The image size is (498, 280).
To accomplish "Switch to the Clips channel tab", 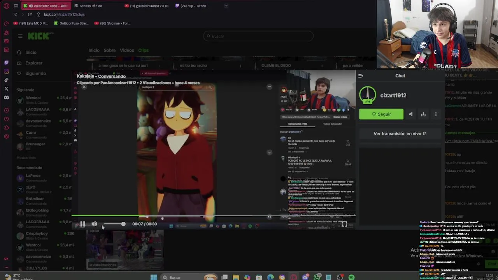I will [143, 50].
